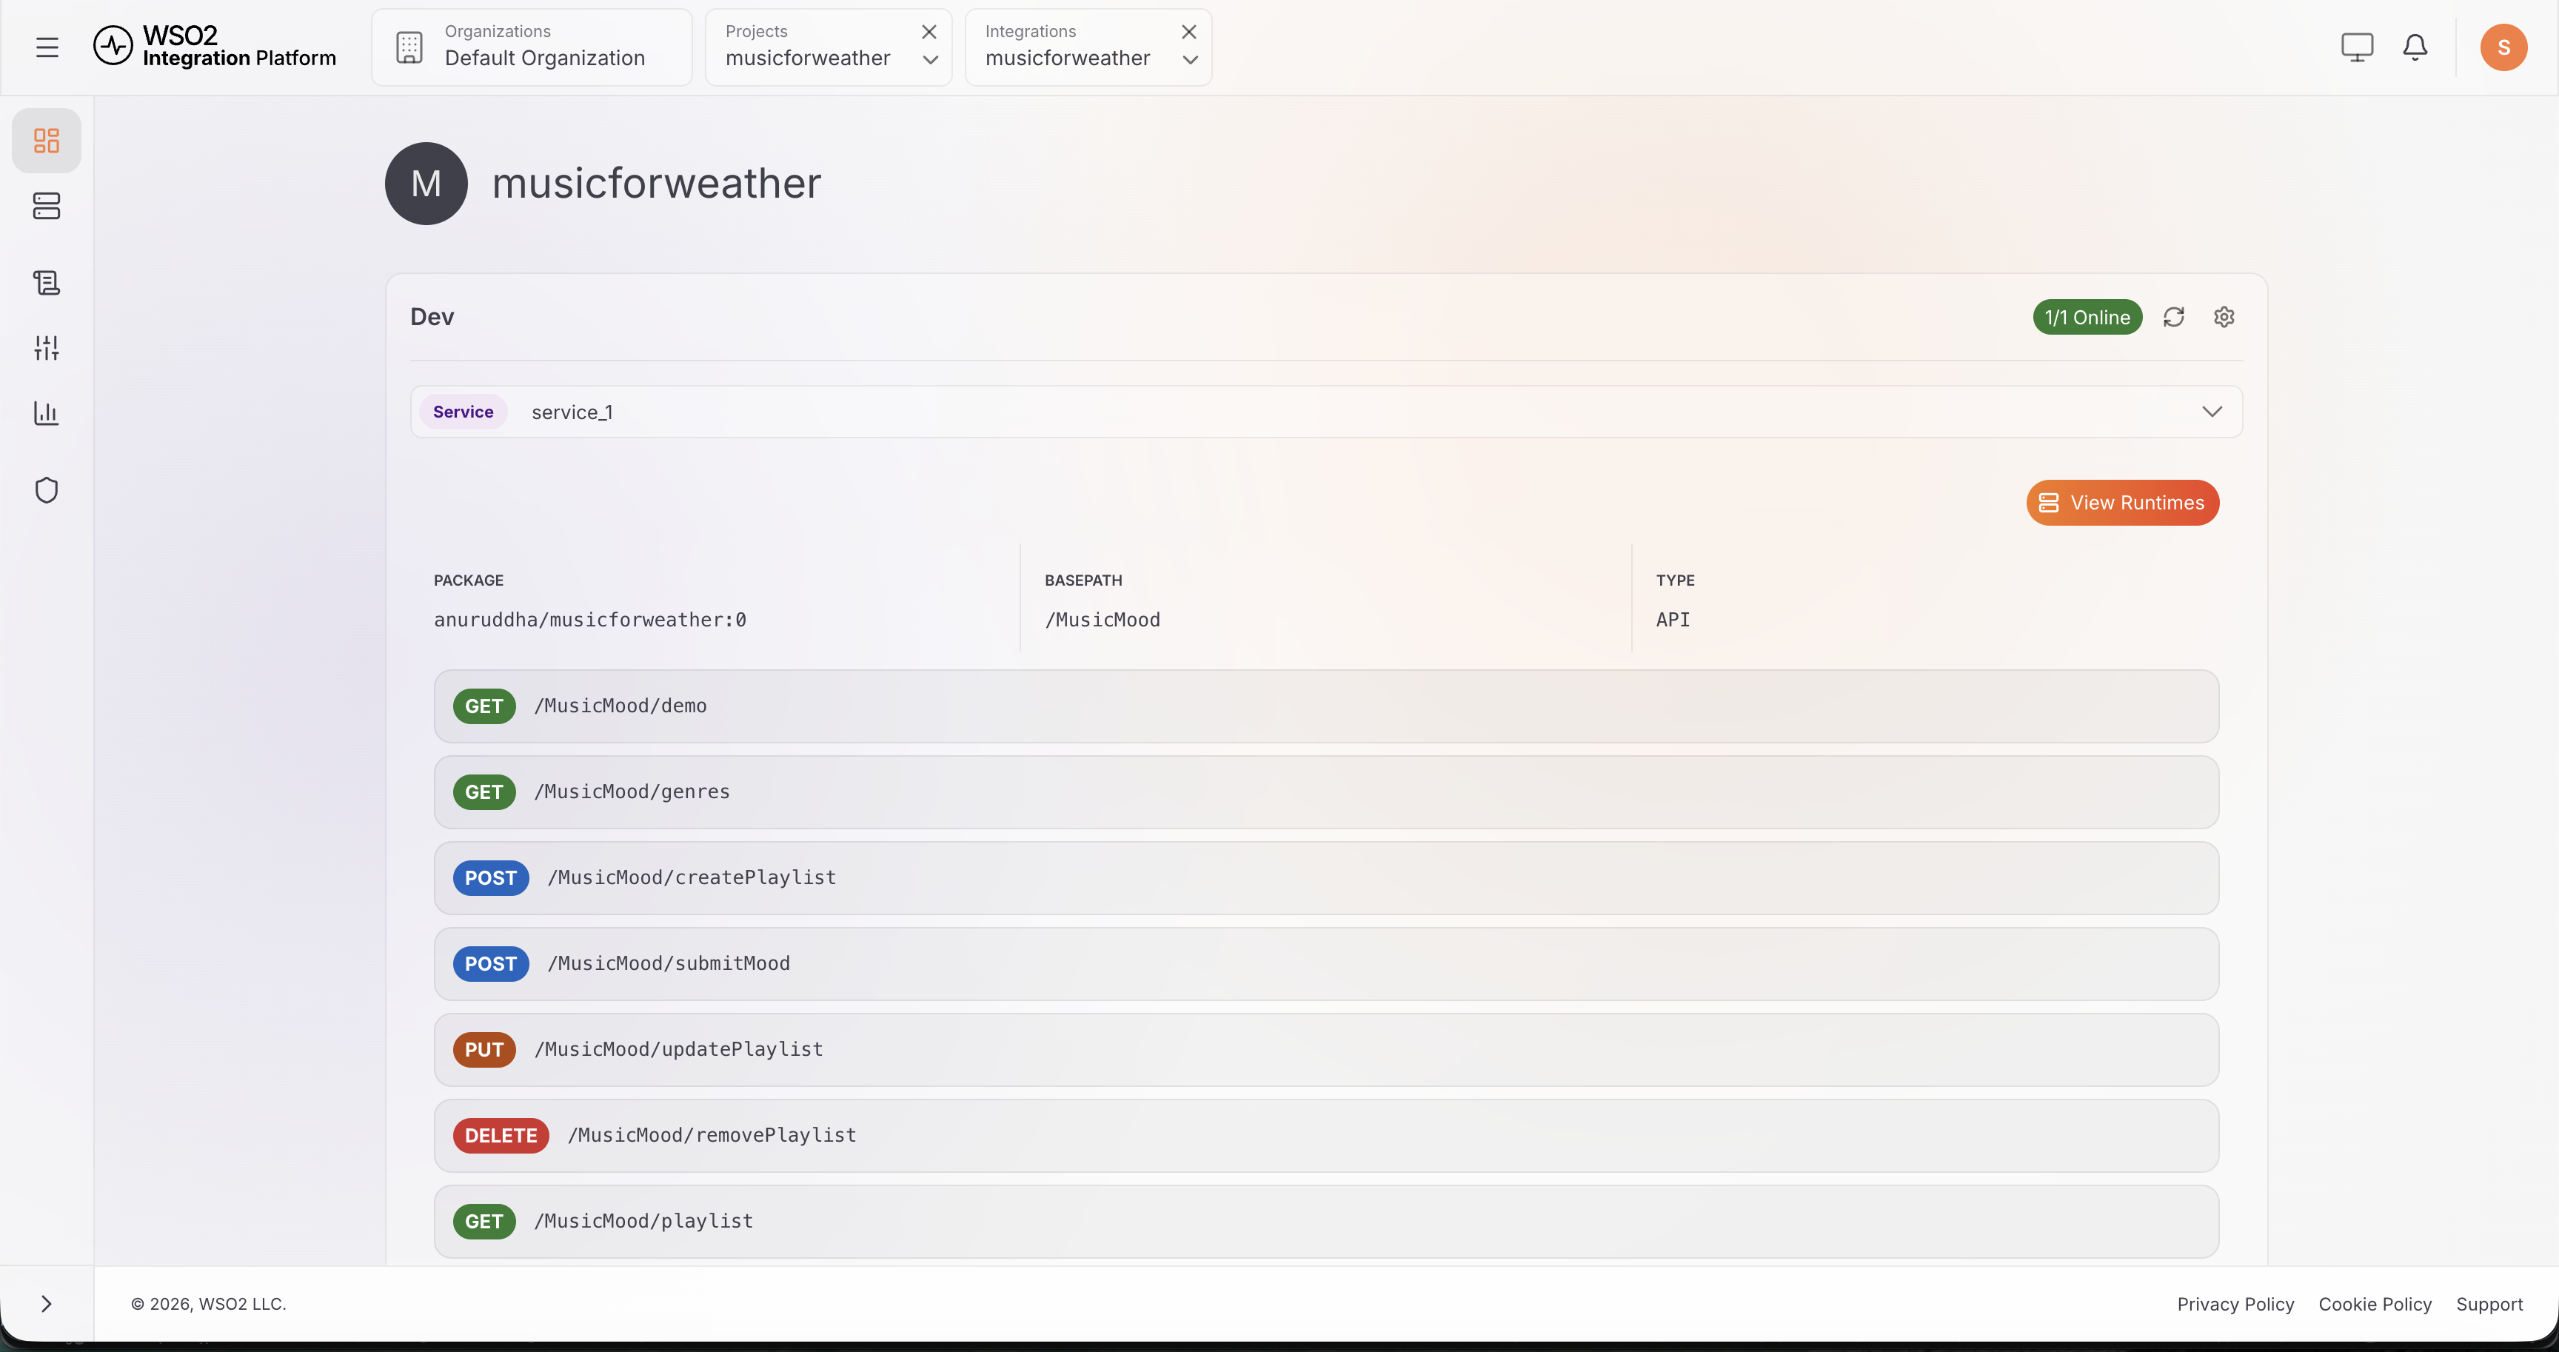2559x1352 pixels.
Task: Click the monitor display icon in header
Action: (x=2356, y=47)
